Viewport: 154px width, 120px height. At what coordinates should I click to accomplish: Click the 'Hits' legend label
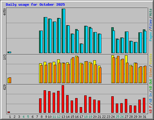click(x=150, y=12)
